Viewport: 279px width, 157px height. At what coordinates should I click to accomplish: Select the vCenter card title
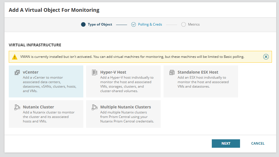[30, 72]
